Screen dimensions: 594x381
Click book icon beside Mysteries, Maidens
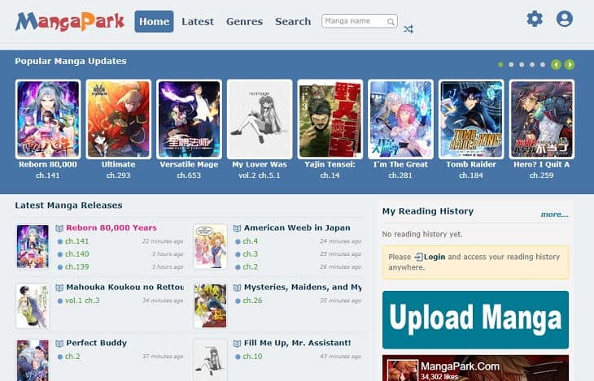pyautogui.click(x=237, y=288)
